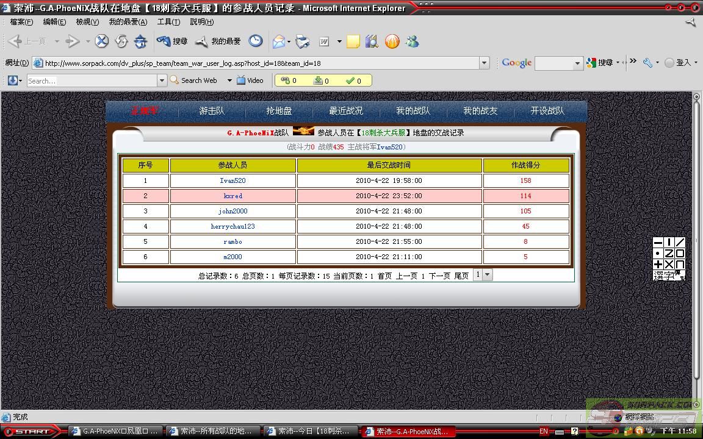The image size is (703, 439).
Task: Expand the Google search box dropdown
Action: pos(577,63)
